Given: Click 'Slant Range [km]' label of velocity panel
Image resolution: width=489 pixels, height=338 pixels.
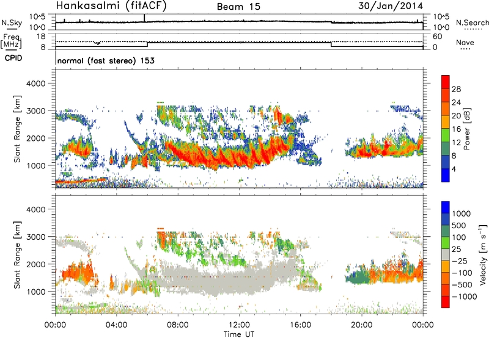Looking at the screenshot, I should pos(17,254).
